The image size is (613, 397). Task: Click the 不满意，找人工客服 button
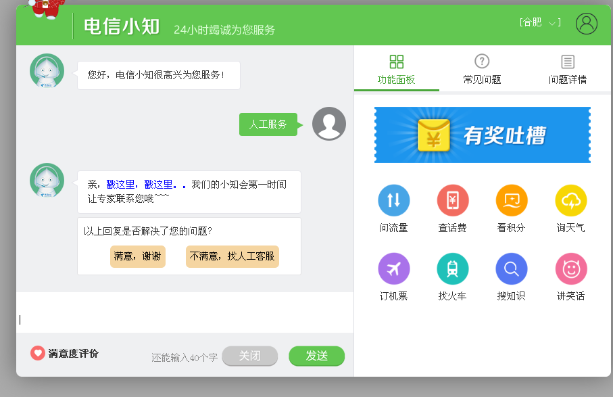click(232, 256)
